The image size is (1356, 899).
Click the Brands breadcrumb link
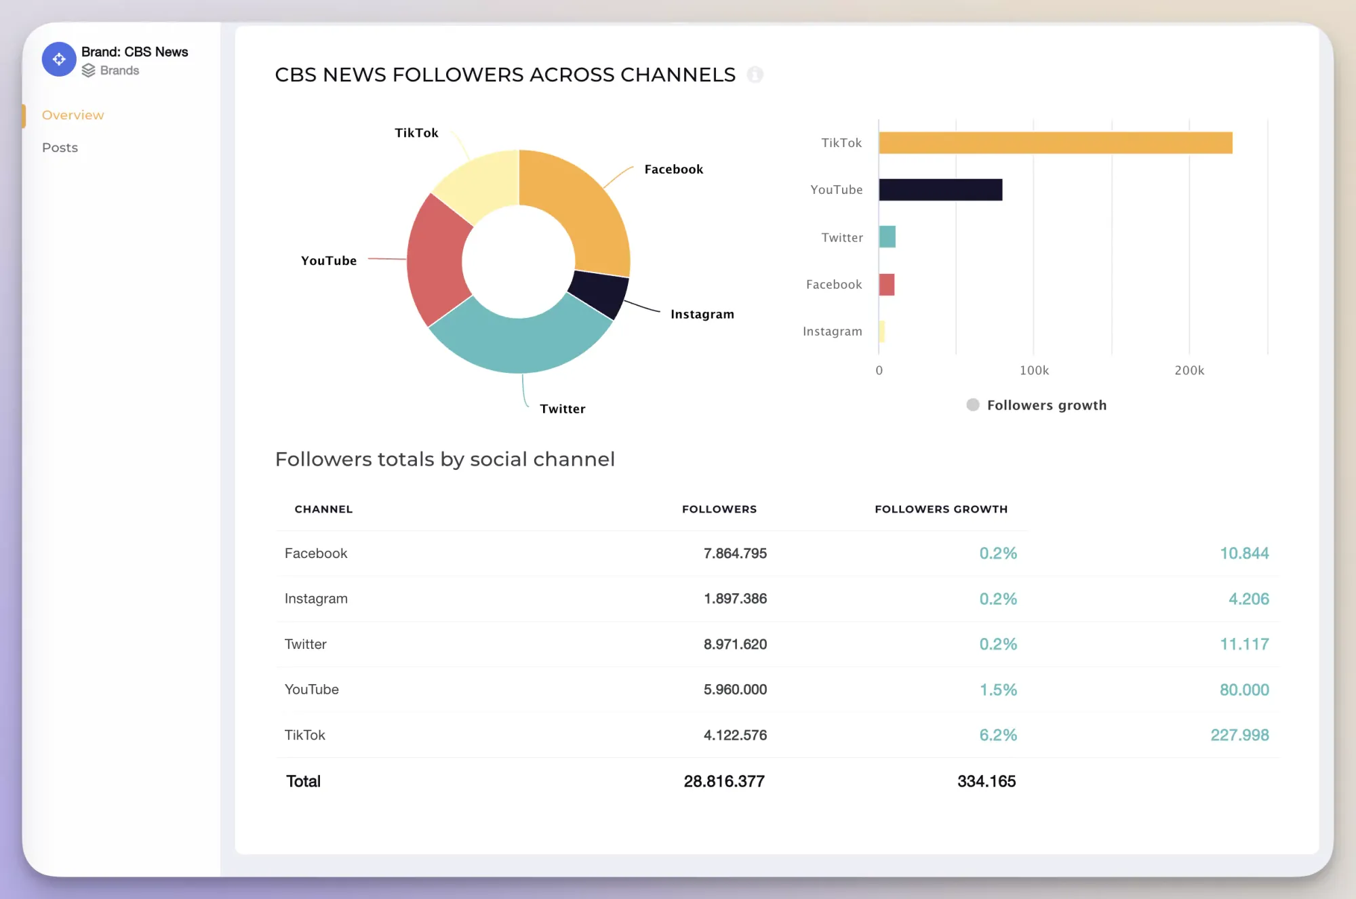pyautogui.click(x=119, y=71)
